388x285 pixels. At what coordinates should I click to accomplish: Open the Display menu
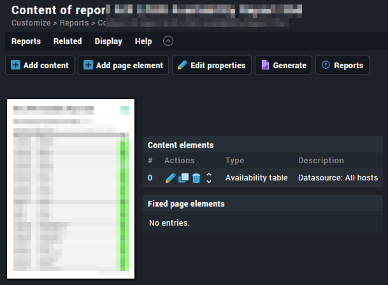coord(108,41)
